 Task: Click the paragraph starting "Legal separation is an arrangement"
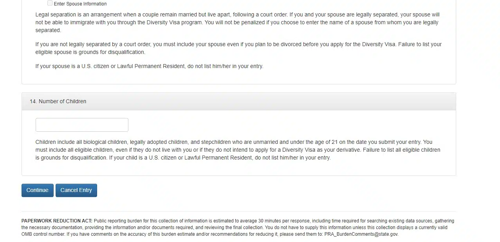coord(237,22)
